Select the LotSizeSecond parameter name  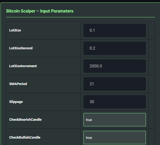(21, 48)
